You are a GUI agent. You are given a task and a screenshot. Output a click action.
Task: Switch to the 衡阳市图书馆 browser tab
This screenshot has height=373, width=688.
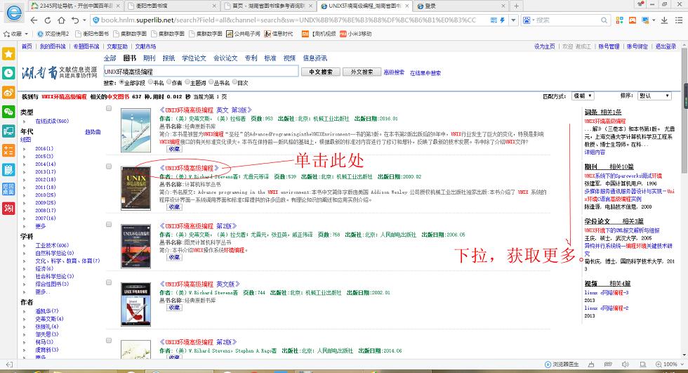171,6
